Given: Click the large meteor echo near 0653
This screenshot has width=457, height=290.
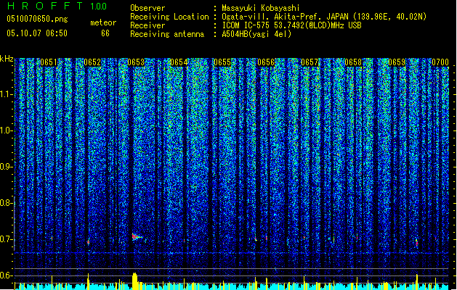Looking at the screenshot, I should (x=137, y=237).
